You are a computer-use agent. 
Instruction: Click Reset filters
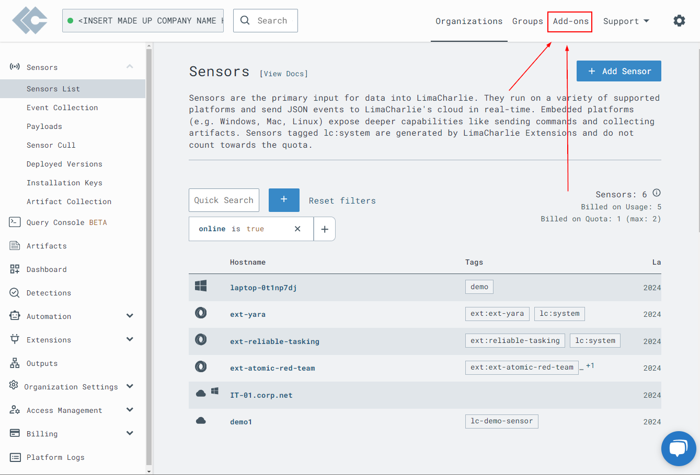pyautogui.click(x=342, y=200)
